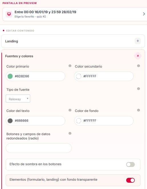Enable Efecto de sombra en los botones
Image resolution: width=147 pixels, height=189 pixels.
pos(130,165)
